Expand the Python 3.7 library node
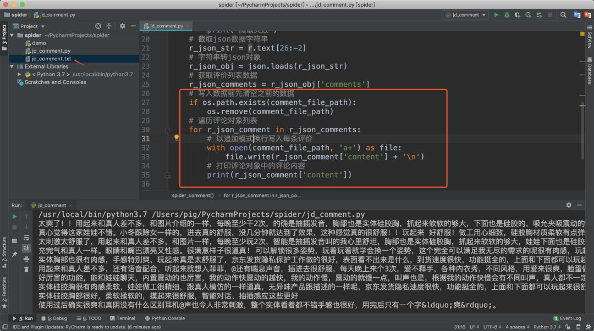 tap(20, 74)
